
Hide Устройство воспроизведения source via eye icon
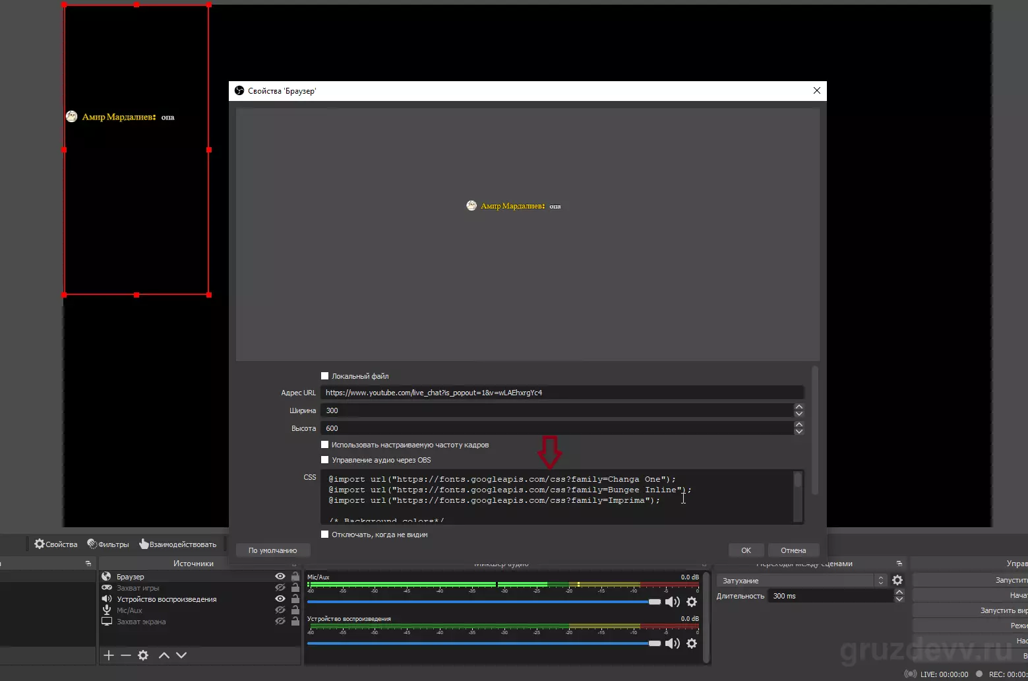coord(280,599)
